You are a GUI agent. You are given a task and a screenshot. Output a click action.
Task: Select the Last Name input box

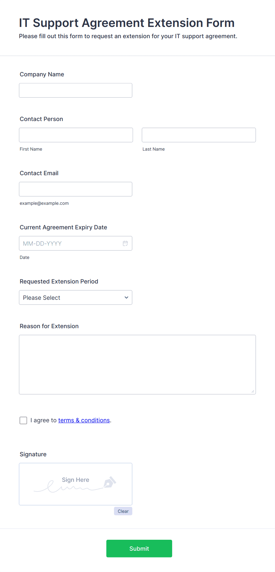point(199,135)
